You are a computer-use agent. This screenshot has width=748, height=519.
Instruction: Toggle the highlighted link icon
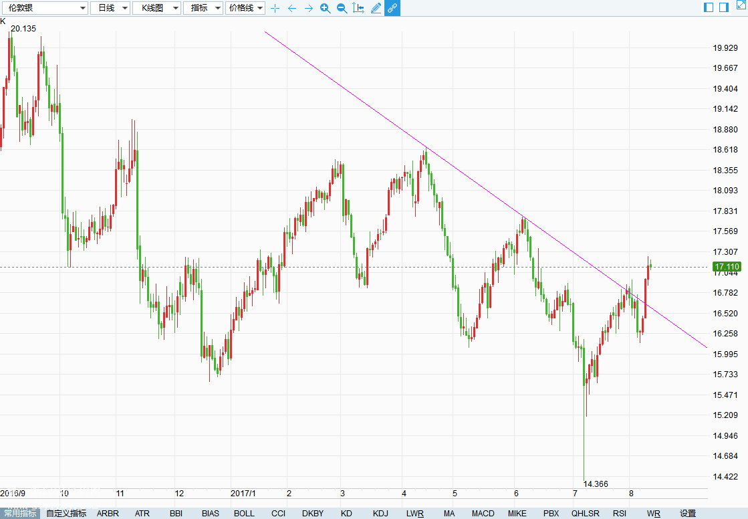point(392,8)
